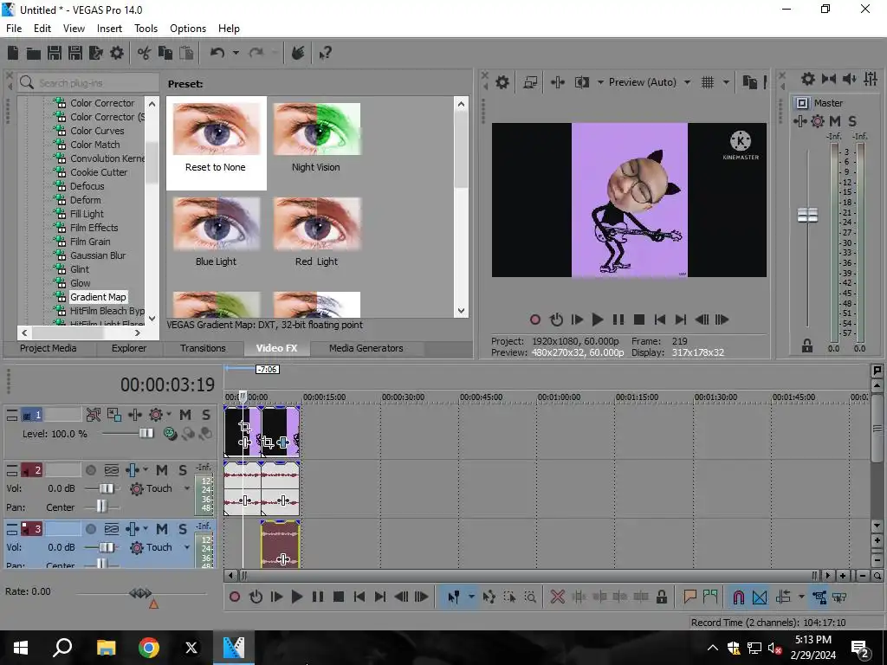Click track 1 Level slider
The width and height of the screenshot is (887, 665).
(x=146, y=434)
